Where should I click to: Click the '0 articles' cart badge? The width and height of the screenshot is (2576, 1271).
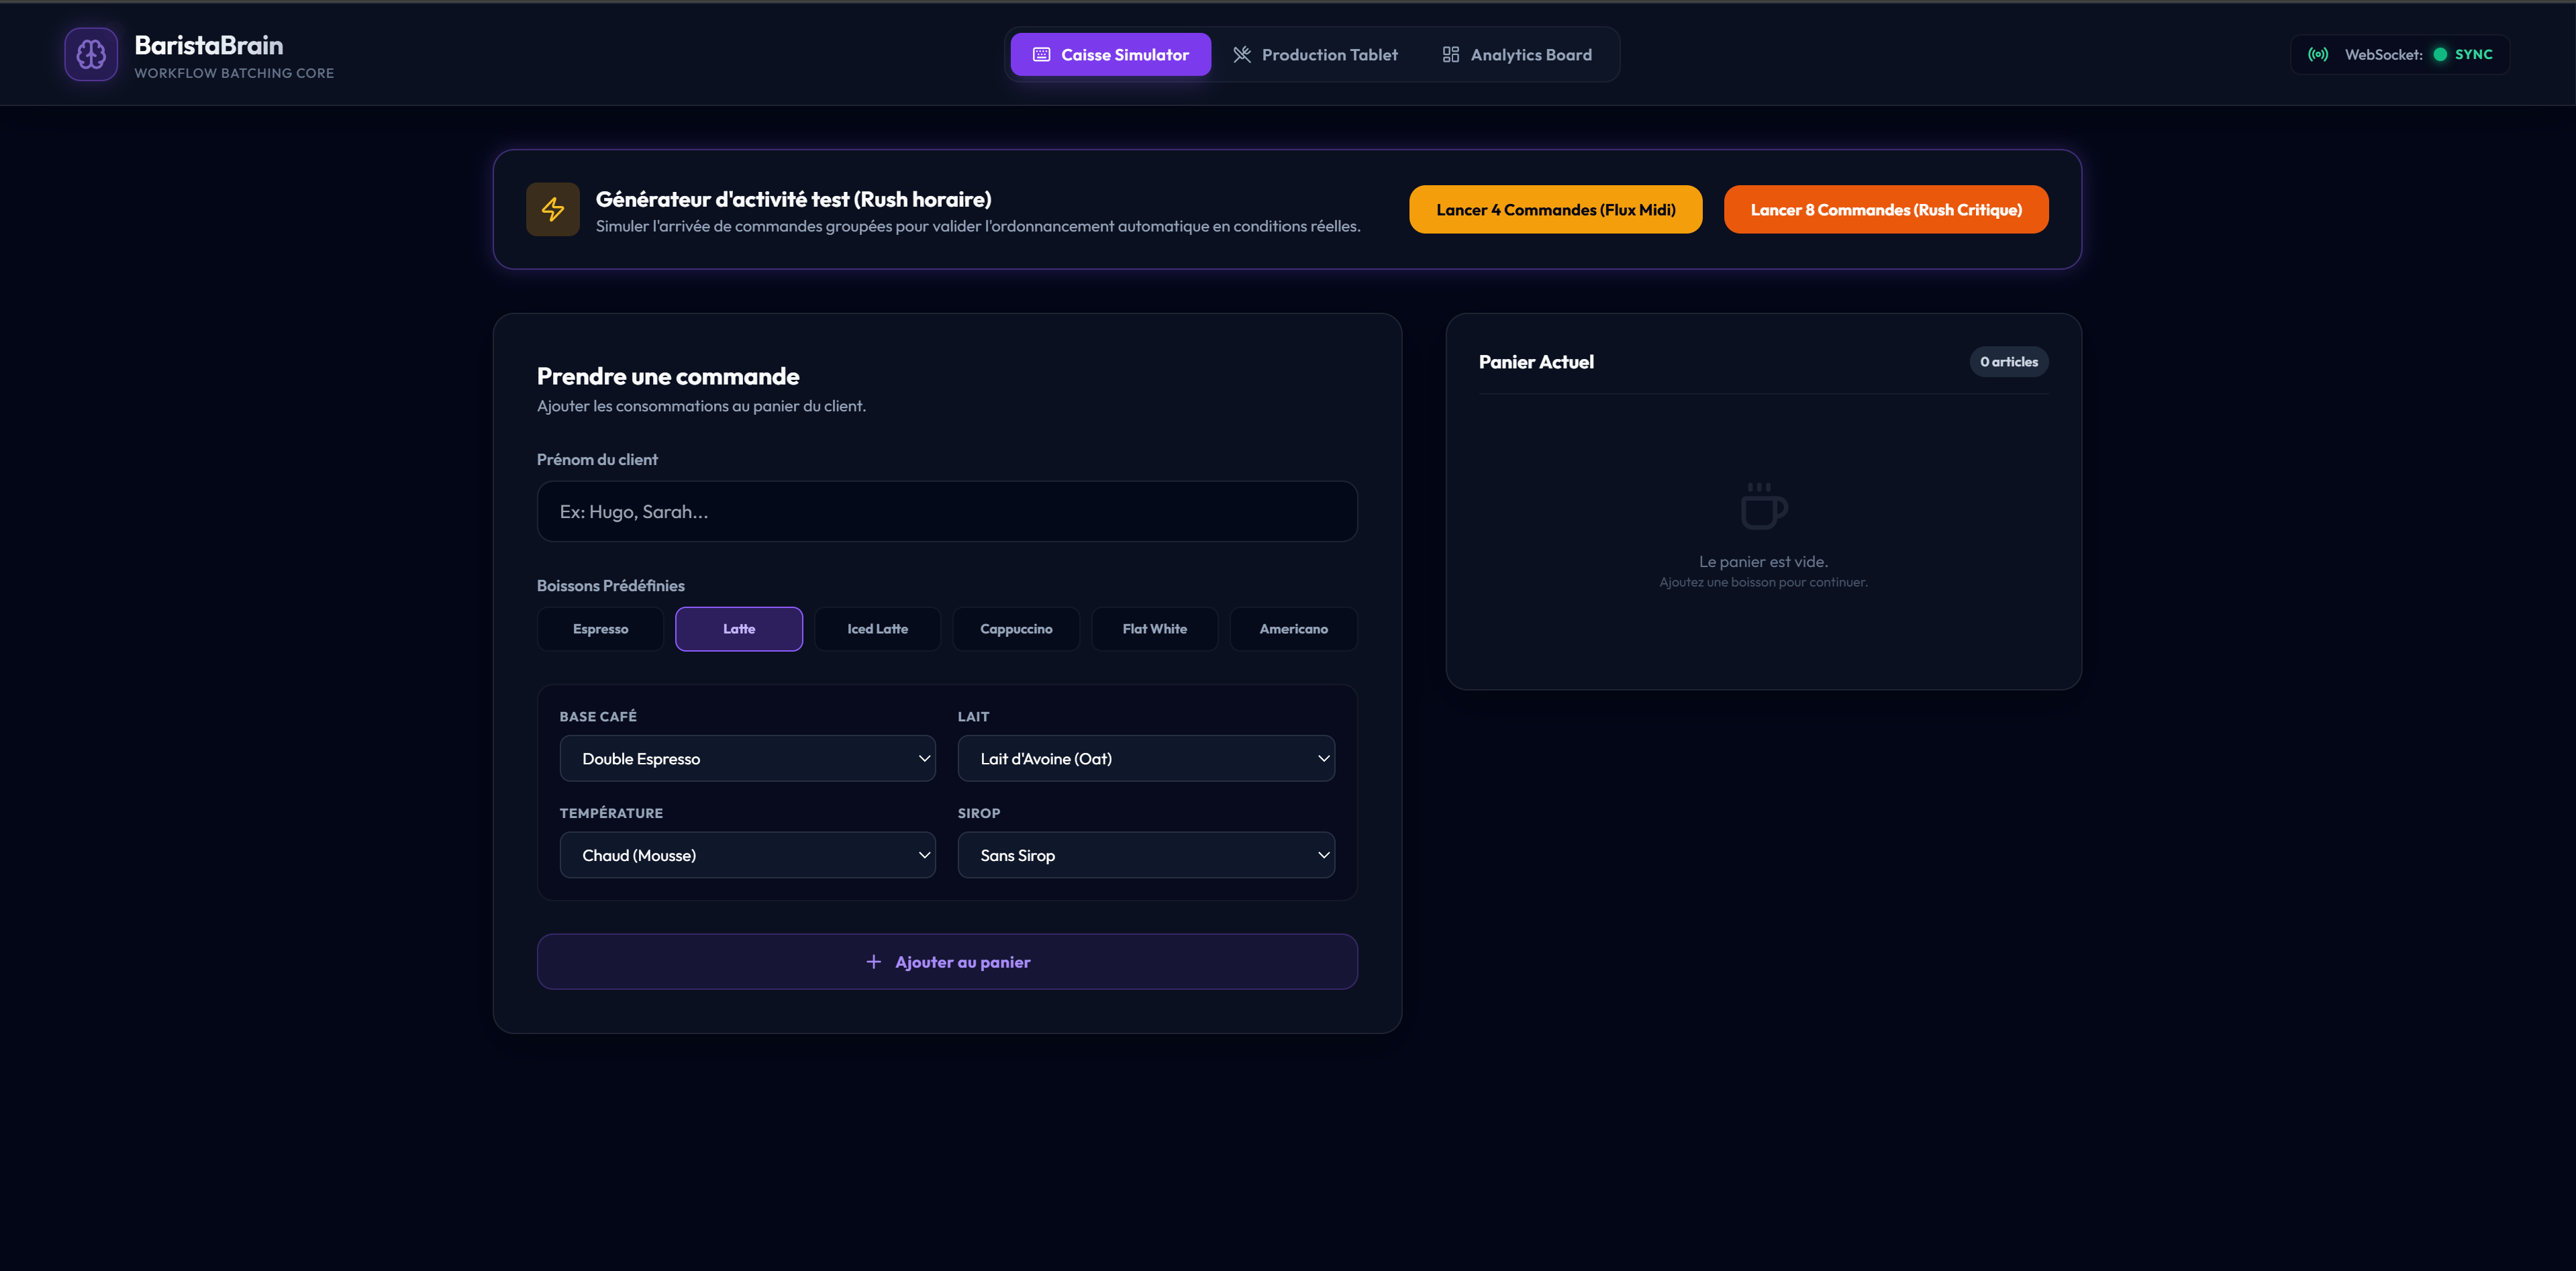tap(2009, 362)
